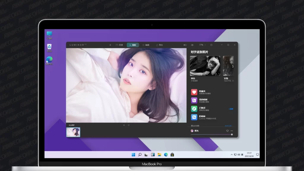Screen dimensions: 304x171
Task: Open the 旧模板 blue legacy templates icon
Action: point(194,117)
